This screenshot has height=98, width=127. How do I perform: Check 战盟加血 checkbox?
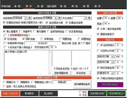pyautogui.click(x=79, y=39)
